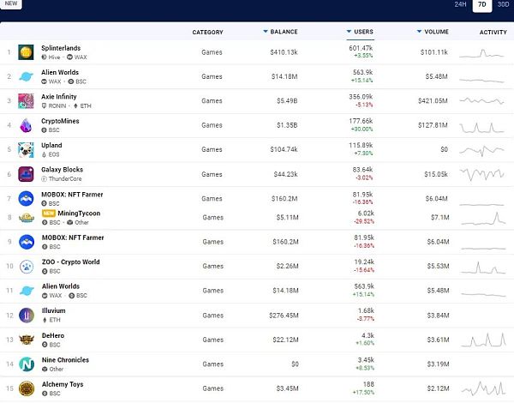Image resolution: width=514 pixels, height=403 pixels.
Task: Click the Galaxy Blocks activity sparkline
Action: click(481, 174)
